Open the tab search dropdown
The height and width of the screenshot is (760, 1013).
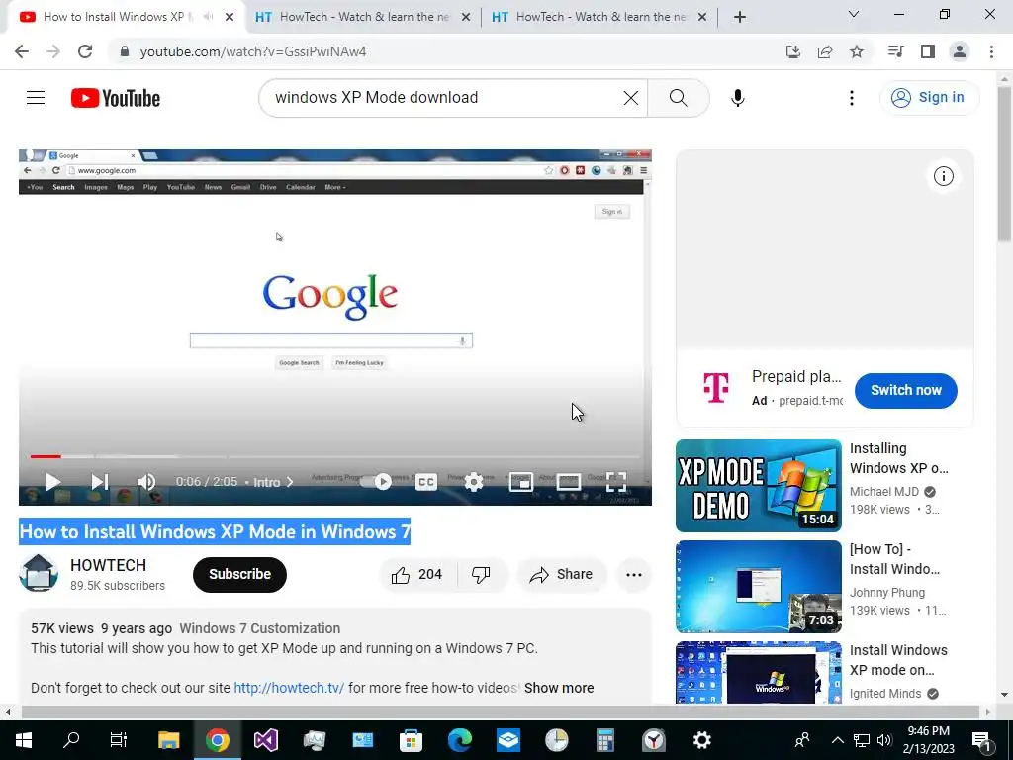tap(854, 14)
